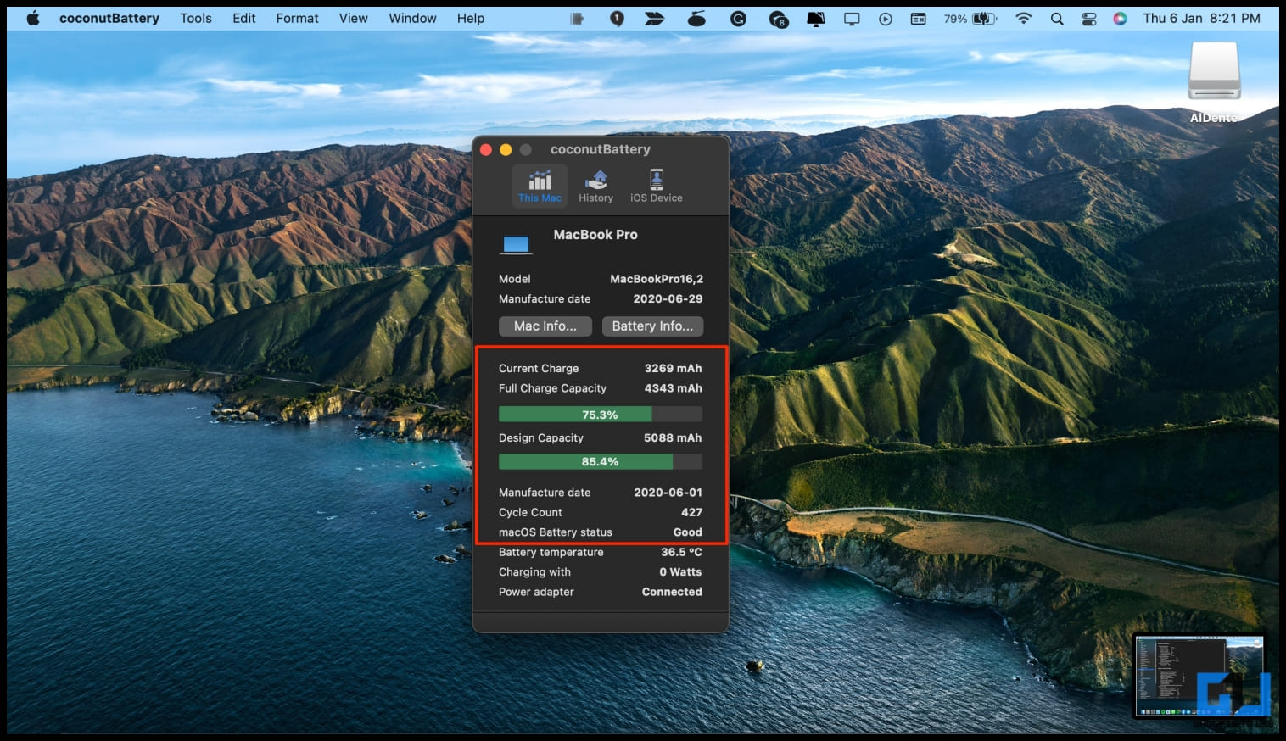Open the coconutBattery app menu
Screen dimensions: 1286x741
[109, 18]
